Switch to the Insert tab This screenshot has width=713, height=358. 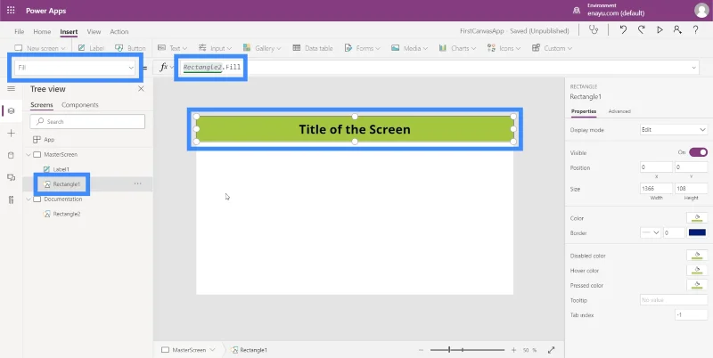[x=69, y=31]
